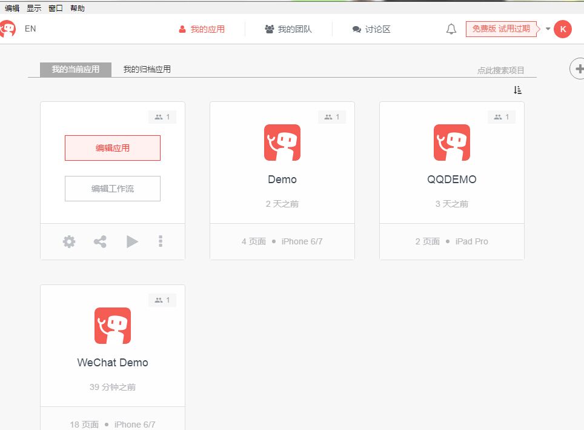The width and height of the screenshot is (584, 430).
Task: Click the 编辑应用 button
Action: (113, 148)
